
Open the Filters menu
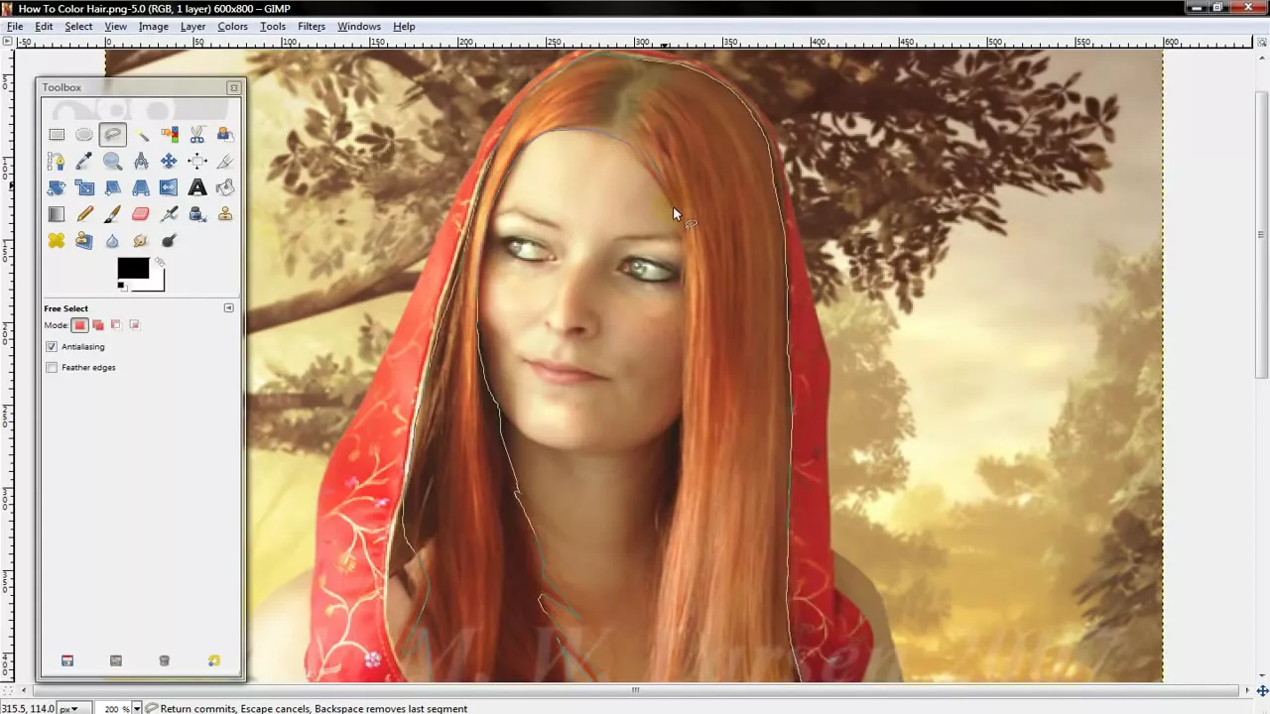click(311, 26)
